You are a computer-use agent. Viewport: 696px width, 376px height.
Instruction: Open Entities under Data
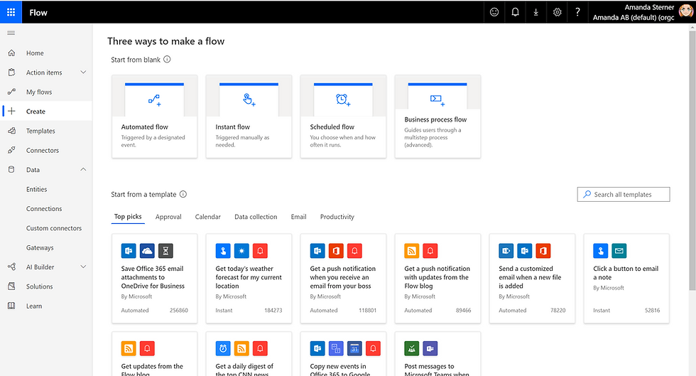tap(36, 189)
